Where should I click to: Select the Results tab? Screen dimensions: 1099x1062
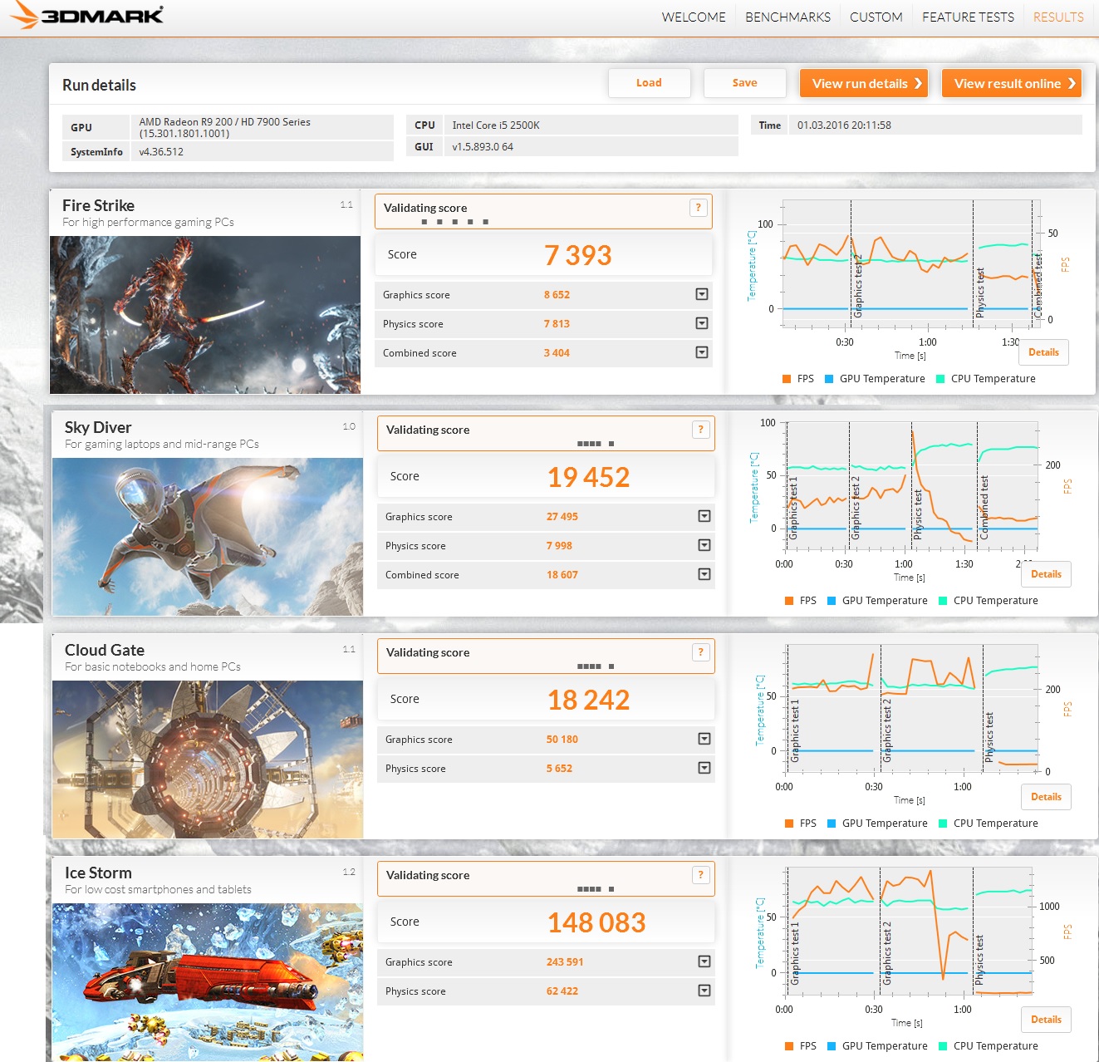tap(1058, 17)
